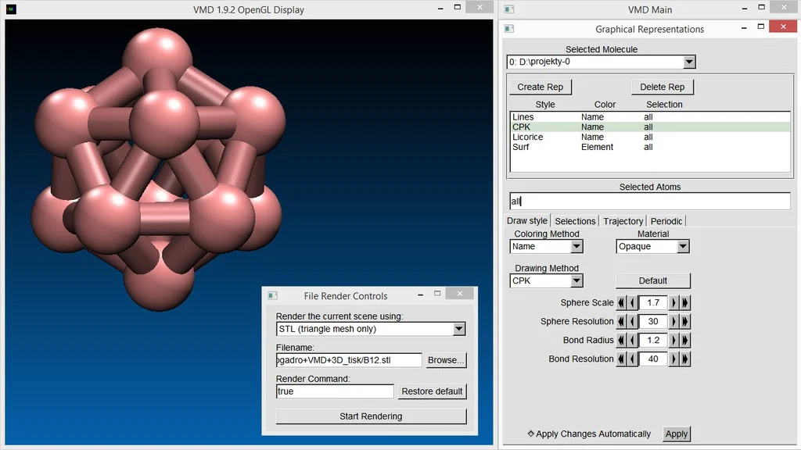
Task: Decrease Sphere Scale by large step
Action: tap(621, 302)
